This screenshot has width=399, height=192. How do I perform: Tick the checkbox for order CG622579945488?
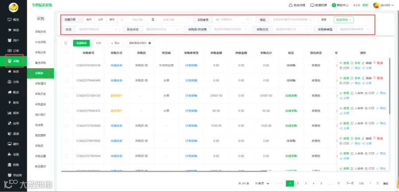66,81
